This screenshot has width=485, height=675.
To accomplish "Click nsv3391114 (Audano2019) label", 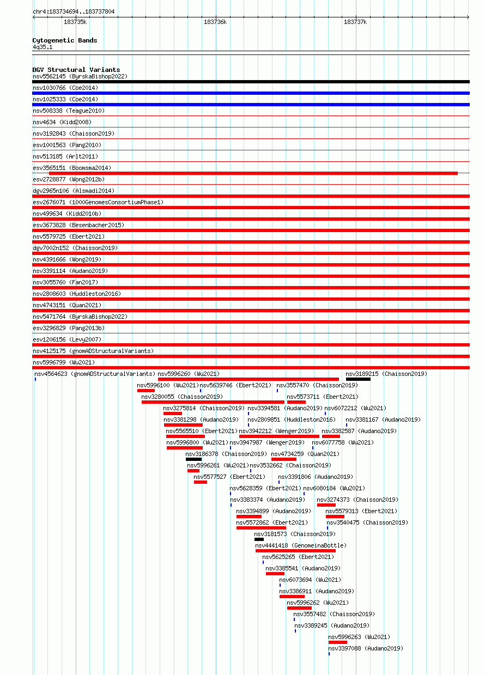I will coord(70,271).
